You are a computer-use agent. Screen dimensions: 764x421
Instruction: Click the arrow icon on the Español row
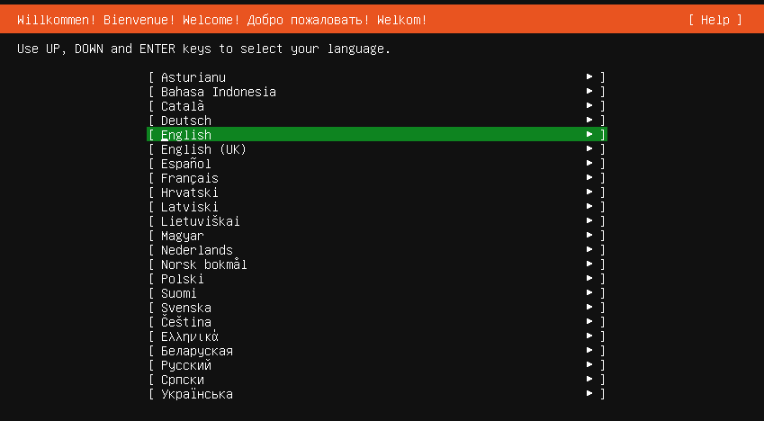pyautogui.click(x=589, y=163)
